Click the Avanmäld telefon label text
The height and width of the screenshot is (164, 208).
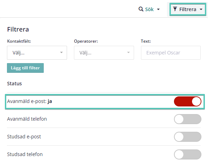click(27, 119)
